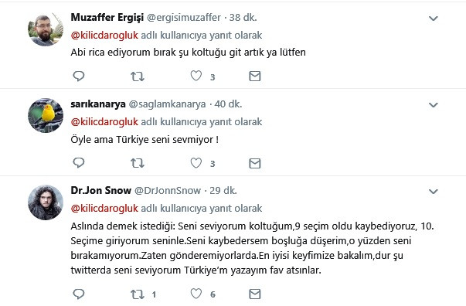View Dr.Jon Snow's profile picture
Screen dimensions: 466x306
click(46, 202)
